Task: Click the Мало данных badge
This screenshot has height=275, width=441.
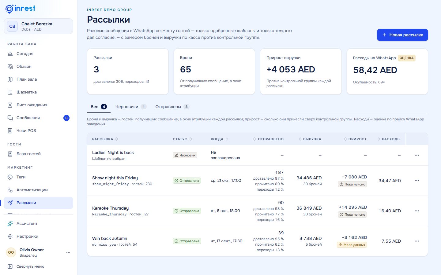Action: point(352,245)
